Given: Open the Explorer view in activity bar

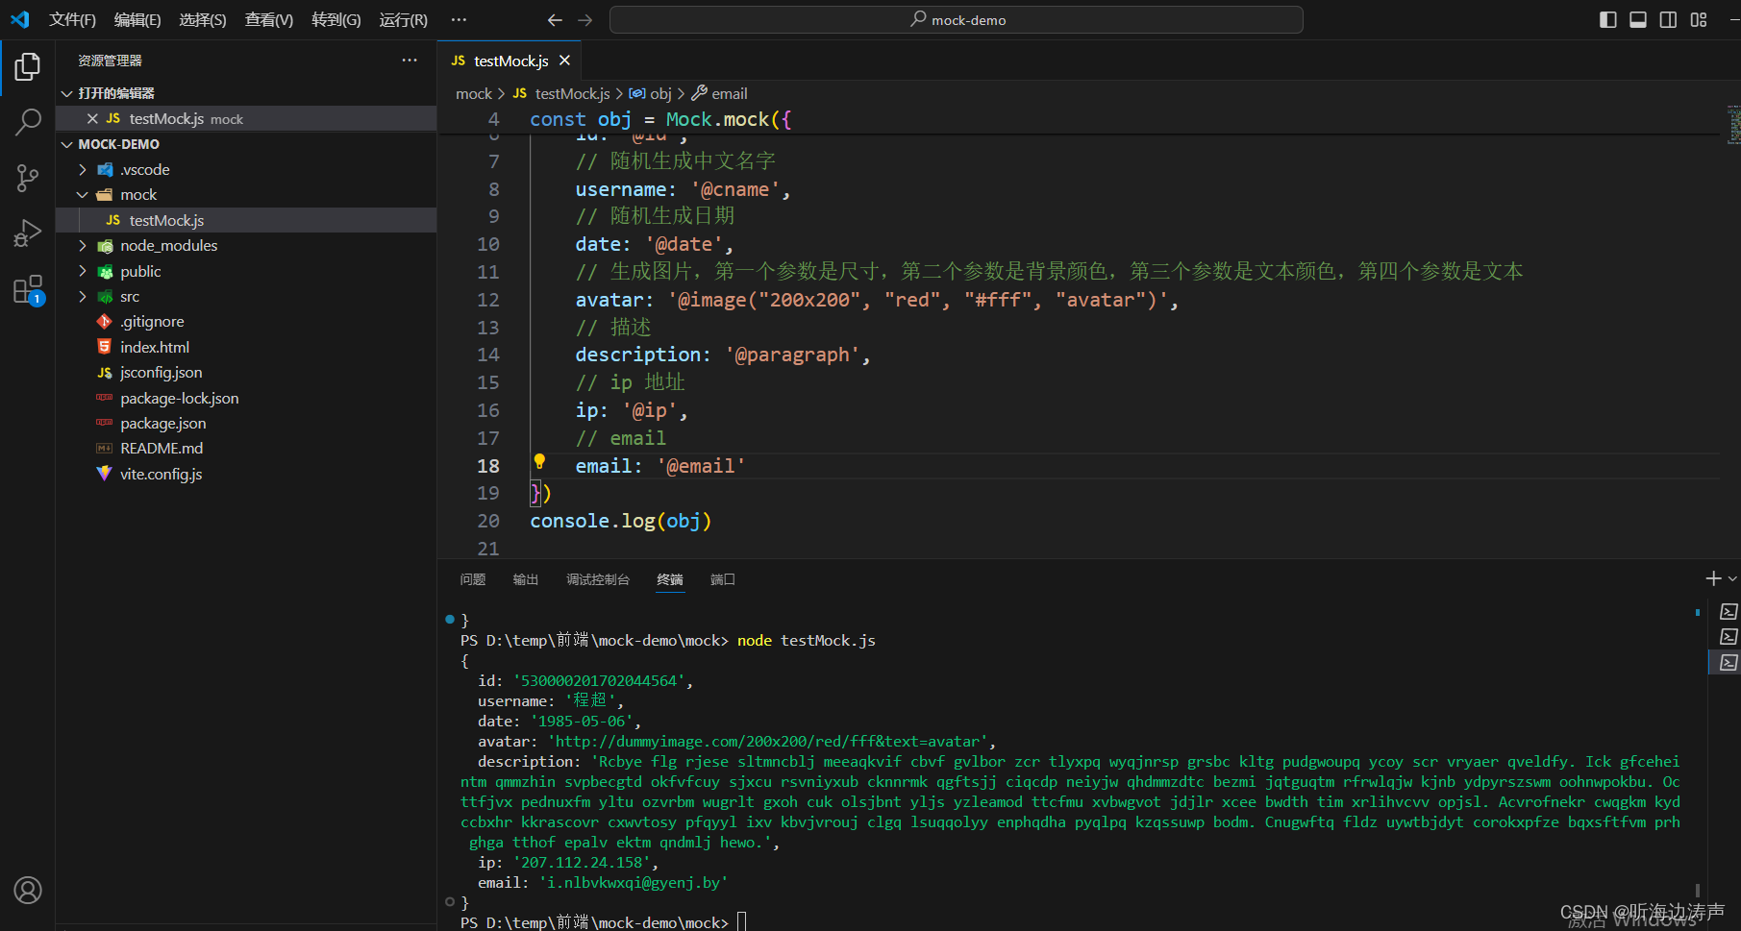Looking at the screenshot, I should (28, 66).
